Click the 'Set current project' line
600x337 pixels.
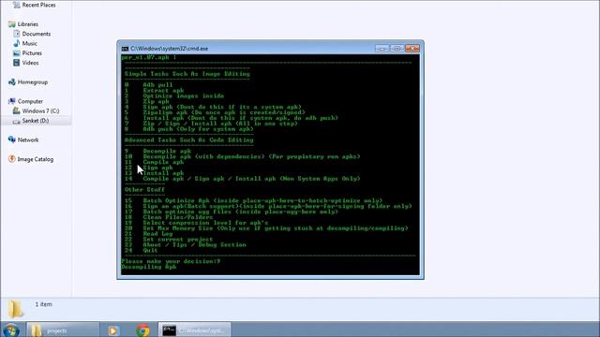tap(169, 240)
